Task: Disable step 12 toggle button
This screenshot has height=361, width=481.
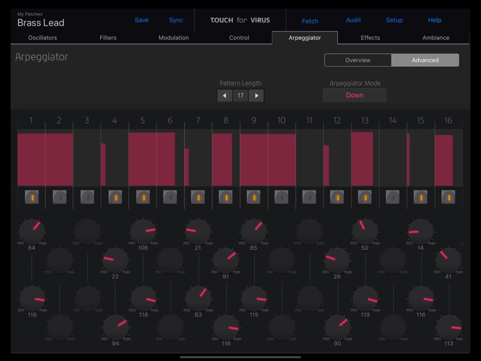Action: point(337,197)
